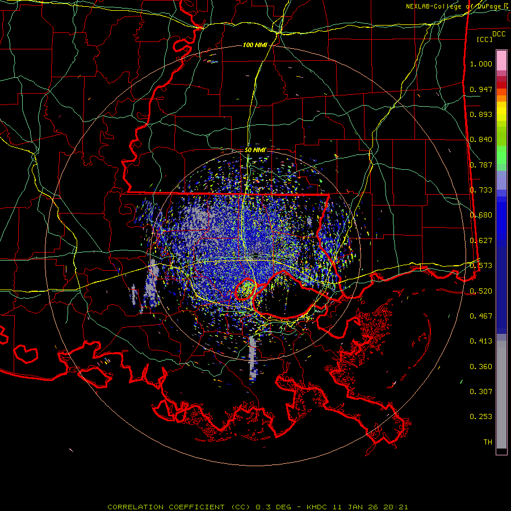Select the 0.413 scale value
This screenshot has height=511, width=511.
click(481, 341)
